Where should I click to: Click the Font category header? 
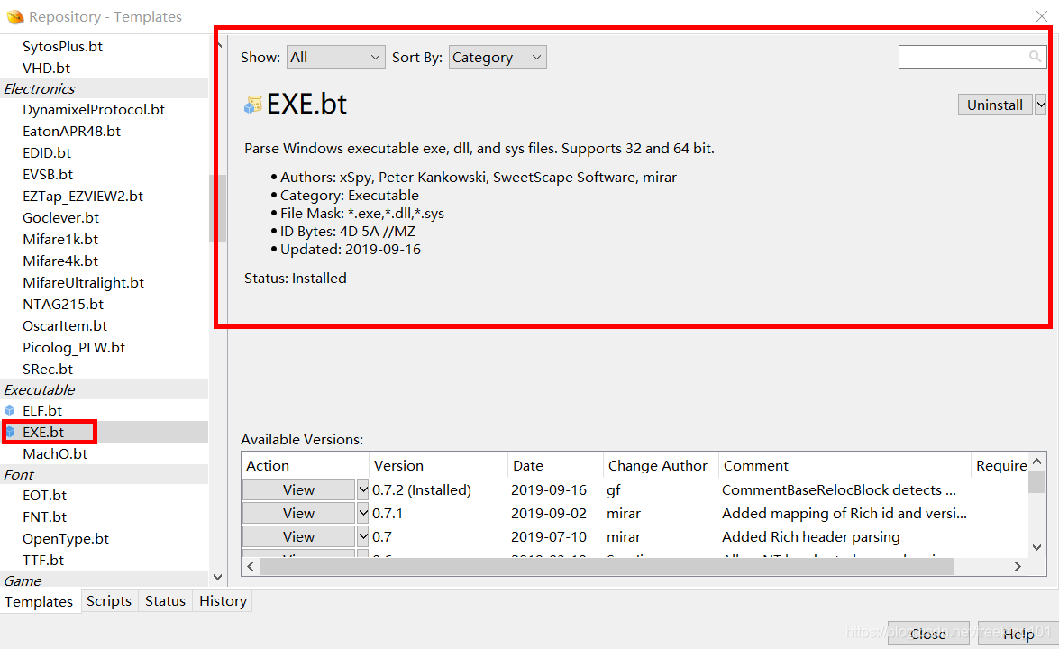[104, 474]
